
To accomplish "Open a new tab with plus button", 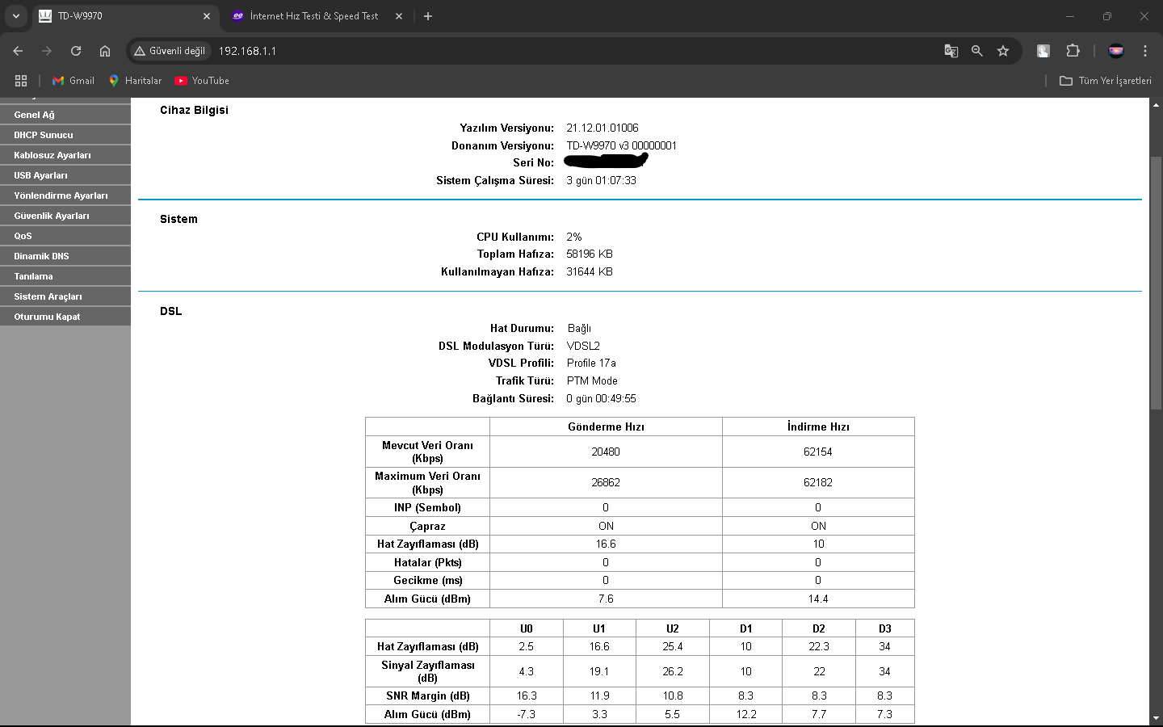I will pyautogui.click(x=428, y=16).
